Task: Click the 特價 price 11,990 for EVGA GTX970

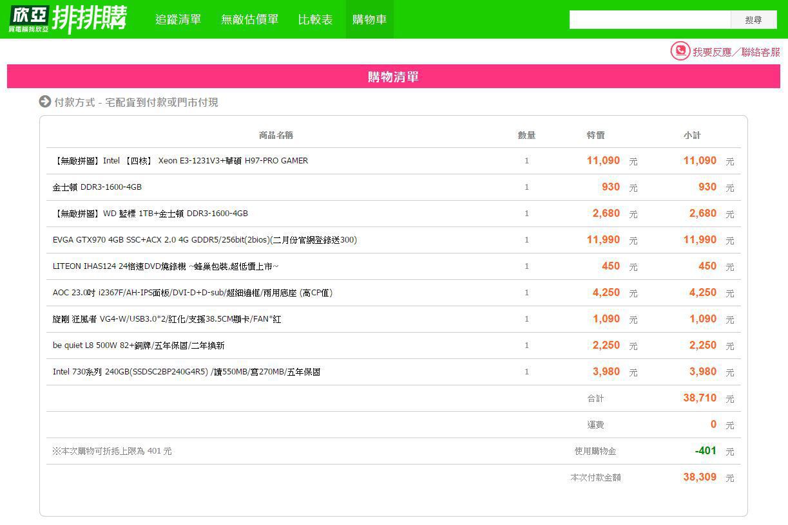Action: click(603, 240)
